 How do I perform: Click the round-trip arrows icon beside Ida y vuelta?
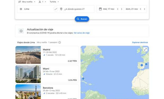click(x=20, y=2)
